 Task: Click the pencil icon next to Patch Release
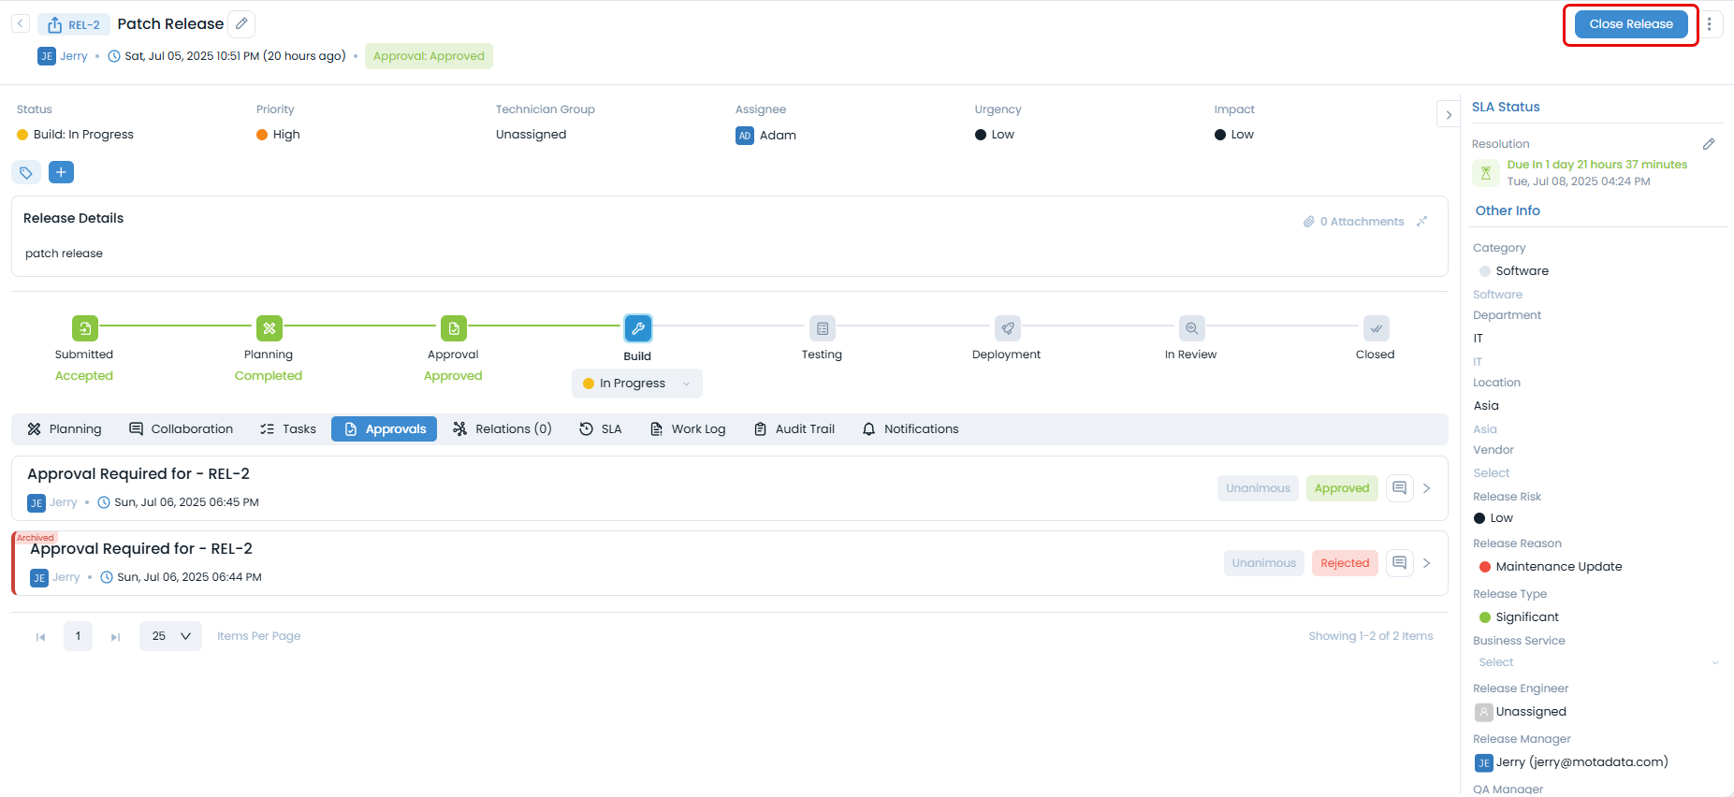tap(241, 23)
